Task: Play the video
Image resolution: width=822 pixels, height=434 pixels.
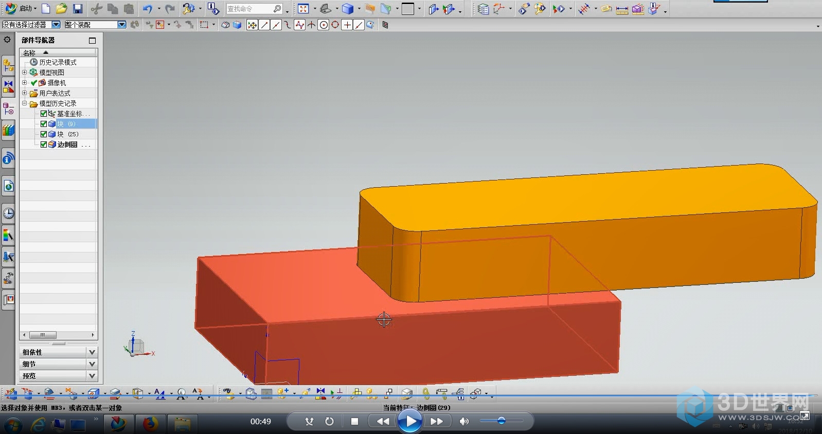Action: coord(410,422)
